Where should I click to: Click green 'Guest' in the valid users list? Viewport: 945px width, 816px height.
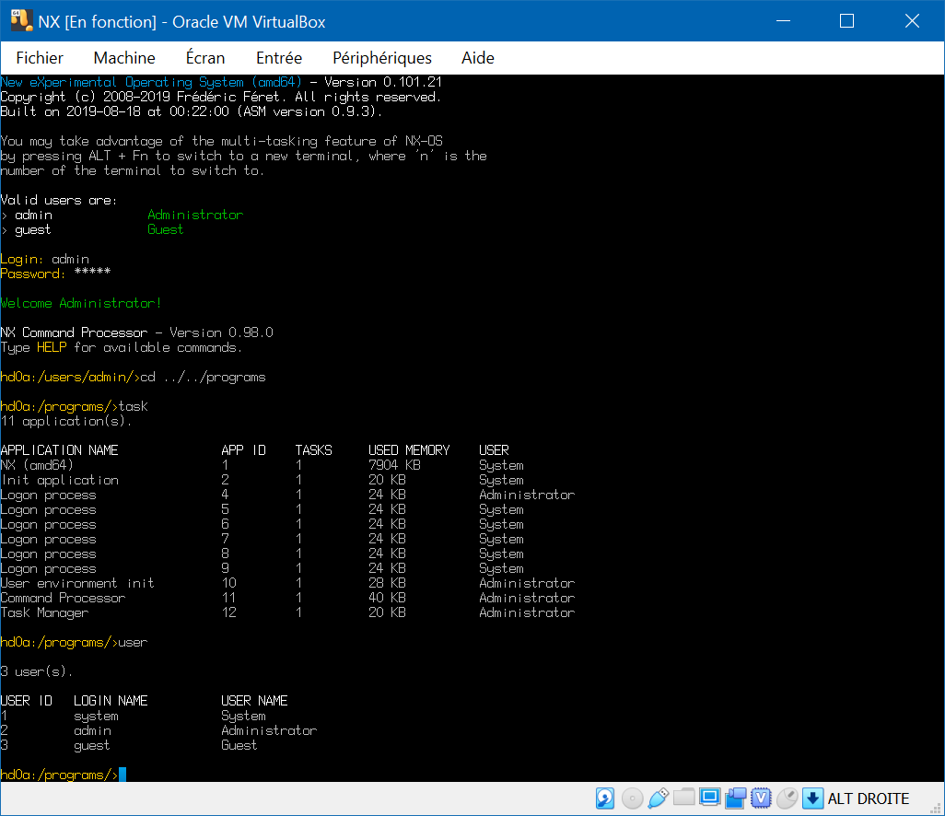pos(166,229)
